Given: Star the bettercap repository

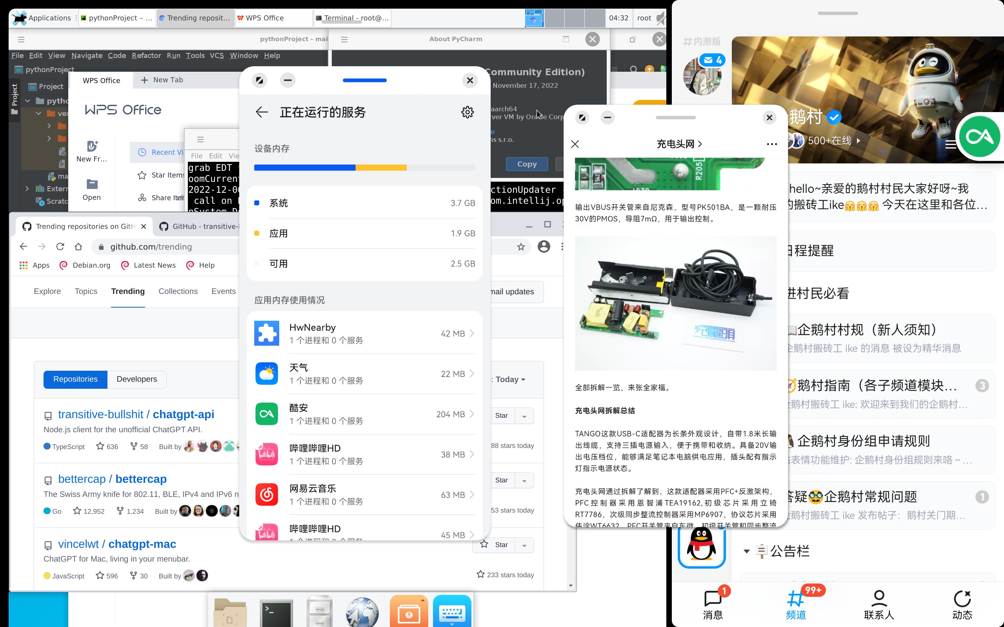Looking at the screenshot, I should tap(501, 480).
